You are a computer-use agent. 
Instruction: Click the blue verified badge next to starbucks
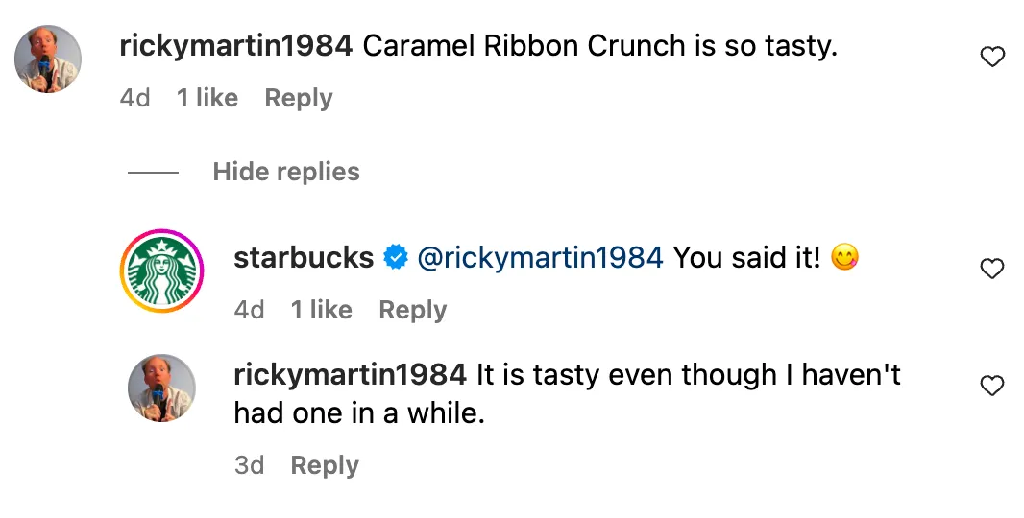pos(394,257)
